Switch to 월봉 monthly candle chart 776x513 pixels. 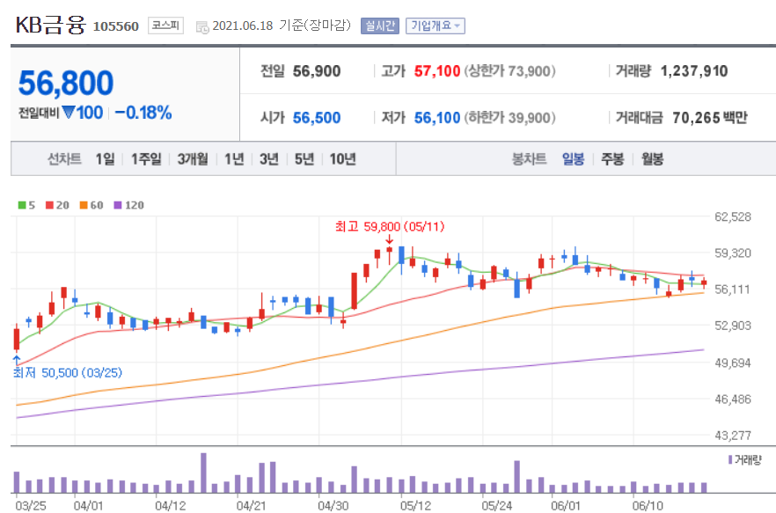(x=652, y=159)
